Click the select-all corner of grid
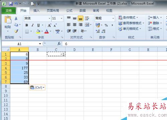Image resolution: width=167 pixels, height=120 pixels. [x=6, y=50]
